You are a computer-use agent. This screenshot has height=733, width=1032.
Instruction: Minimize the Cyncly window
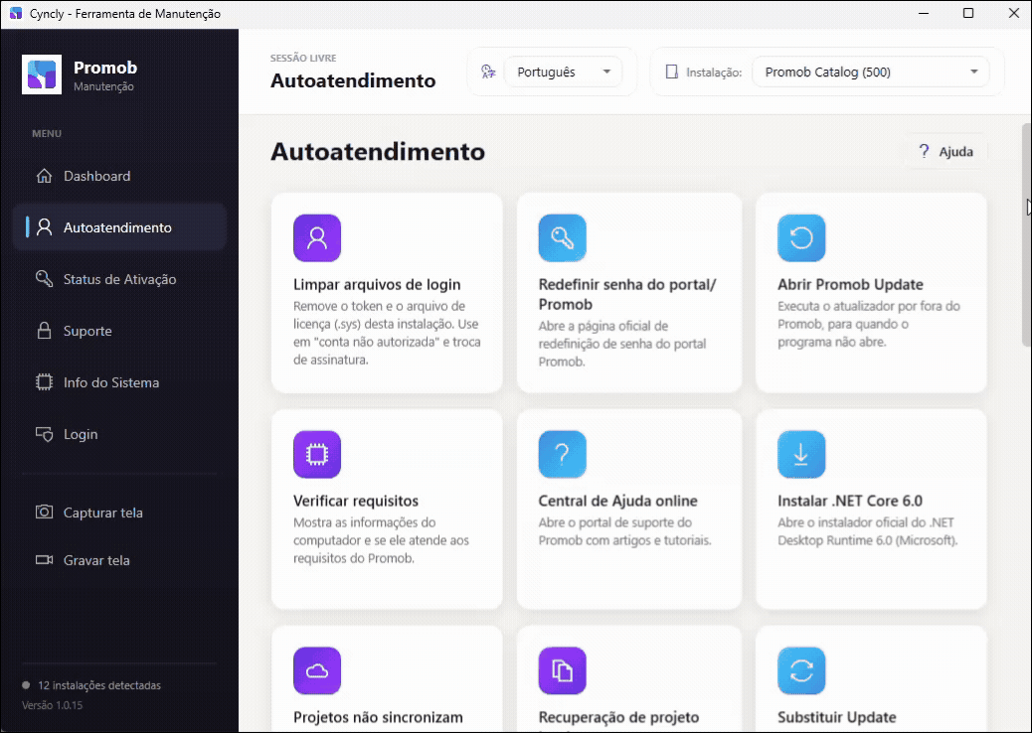click(x=924, y=13)
